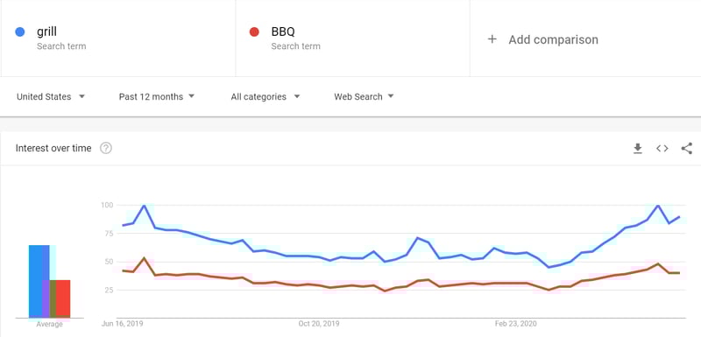The width and height of the screenshot is (701, 337).
Task: Share the interest over time chart
Action: [687, 149]
